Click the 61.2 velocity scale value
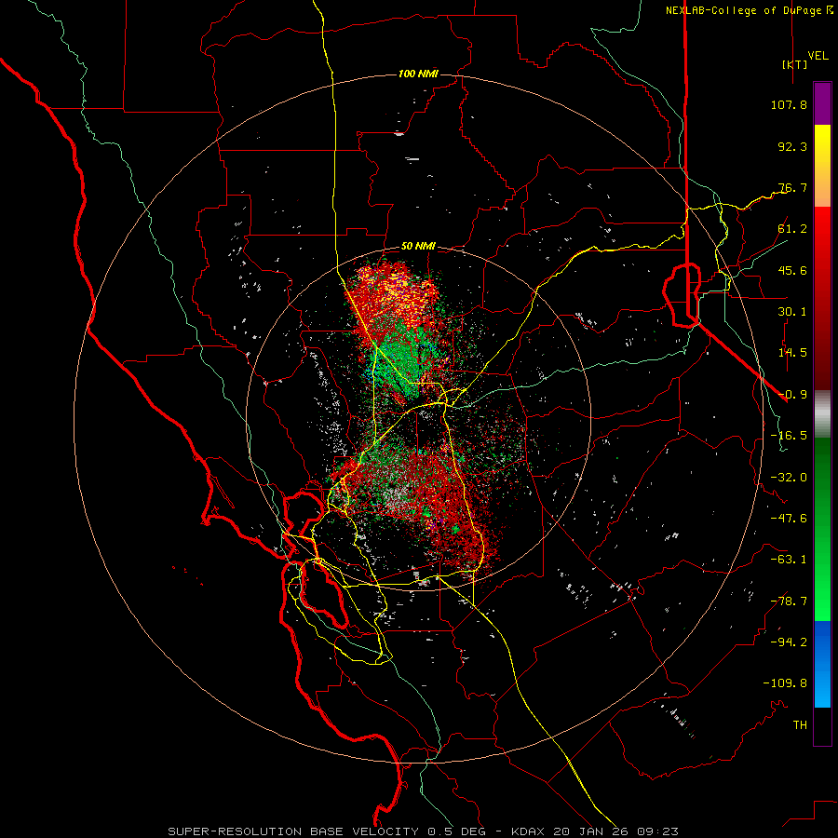Image resolution: width=838 pixels, height=838 pixels. (792, 229)
